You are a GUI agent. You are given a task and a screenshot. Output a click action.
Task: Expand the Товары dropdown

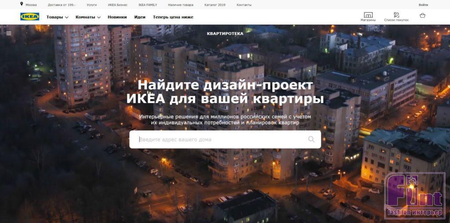point(58,17)
